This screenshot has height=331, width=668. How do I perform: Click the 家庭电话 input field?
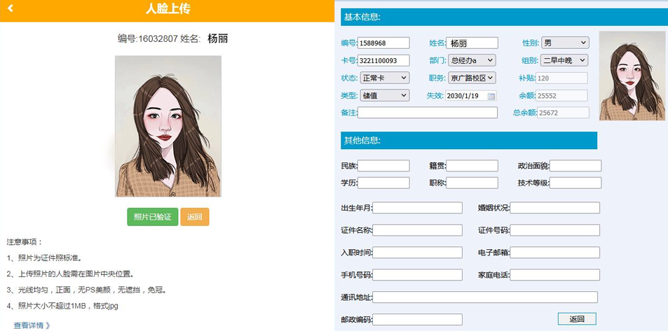[555, 275]
